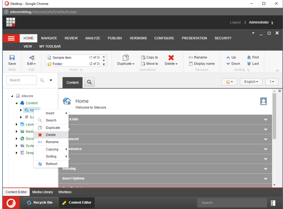283x209 pixels.
Task: Click the Administrator account link
Action: [259, 22]
